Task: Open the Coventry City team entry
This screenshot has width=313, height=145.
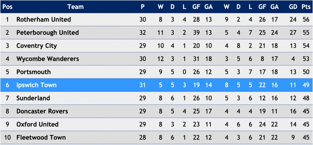Action: tap(37, 46)
